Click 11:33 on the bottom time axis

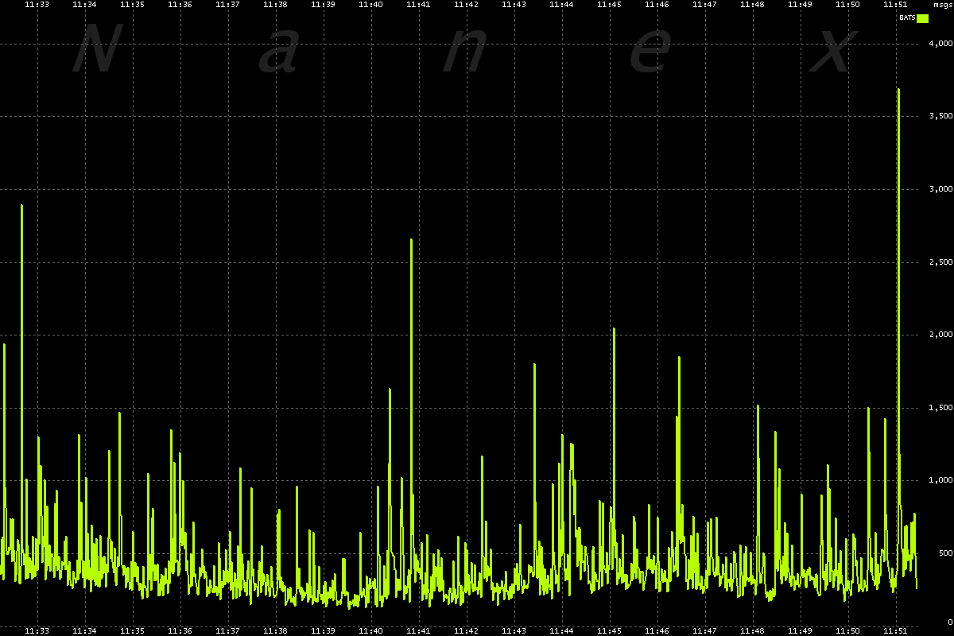(x=37, y=630)
